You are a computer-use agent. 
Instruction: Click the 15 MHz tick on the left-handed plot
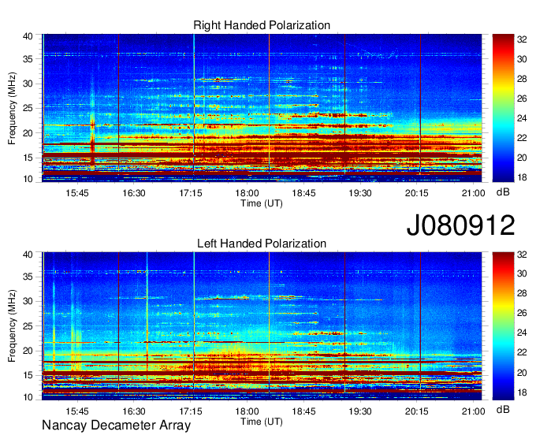point(28,376)
